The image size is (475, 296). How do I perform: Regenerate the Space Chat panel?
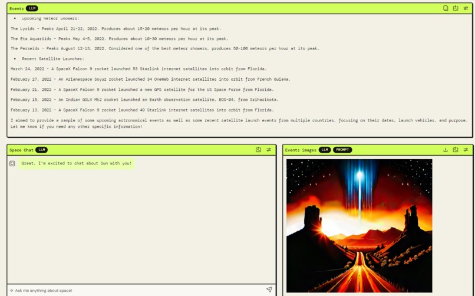tap(258, 150)
